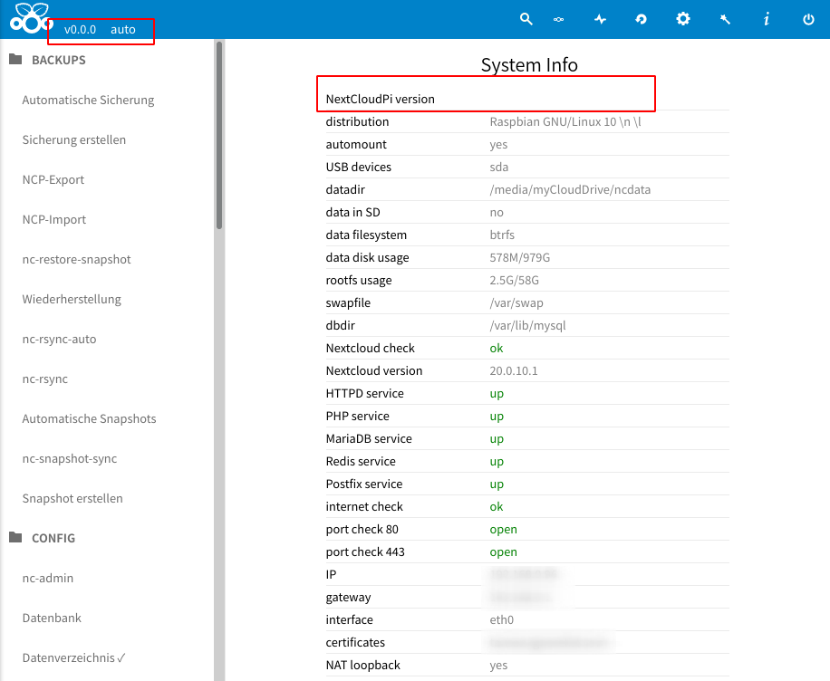Open NCP-Export from the backups list
Image resolution: width=830 pixels, height=681 pixels.
click(x=51, y=179)
